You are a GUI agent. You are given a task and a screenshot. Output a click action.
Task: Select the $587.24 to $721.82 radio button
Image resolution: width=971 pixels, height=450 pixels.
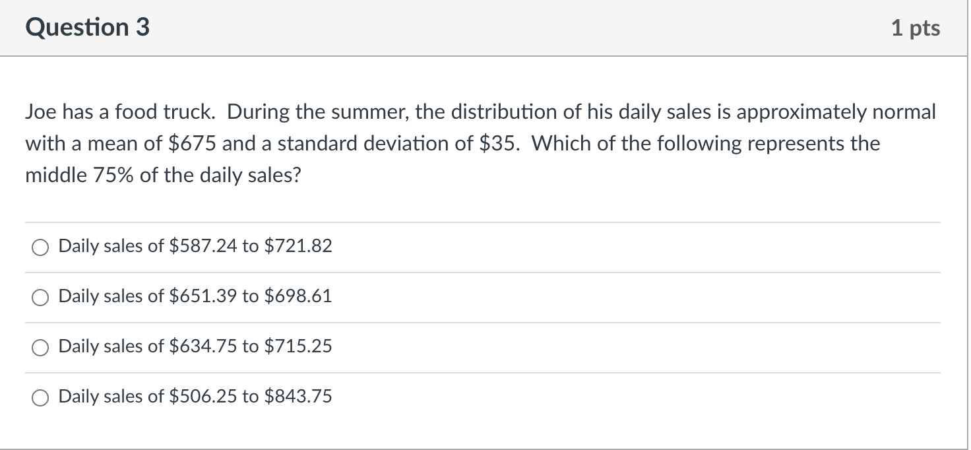pos(41,247)
